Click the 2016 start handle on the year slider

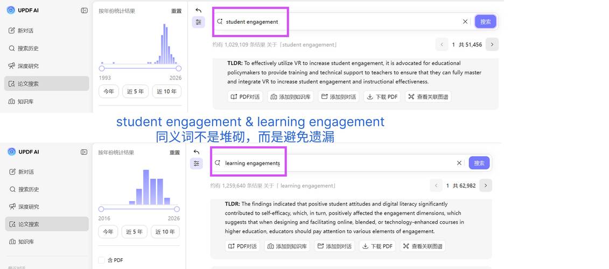pos(101,209)
